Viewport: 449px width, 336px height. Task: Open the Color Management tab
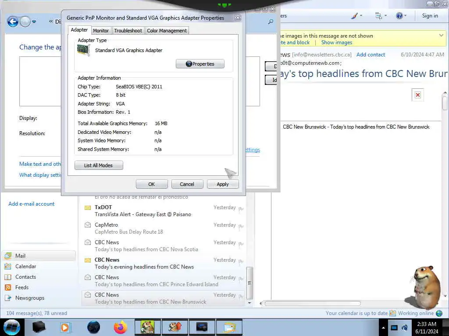point(167,31)
